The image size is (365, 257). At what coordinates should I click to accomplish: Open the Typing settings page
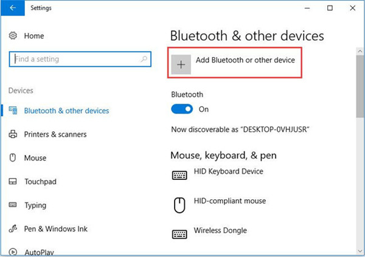35,205
